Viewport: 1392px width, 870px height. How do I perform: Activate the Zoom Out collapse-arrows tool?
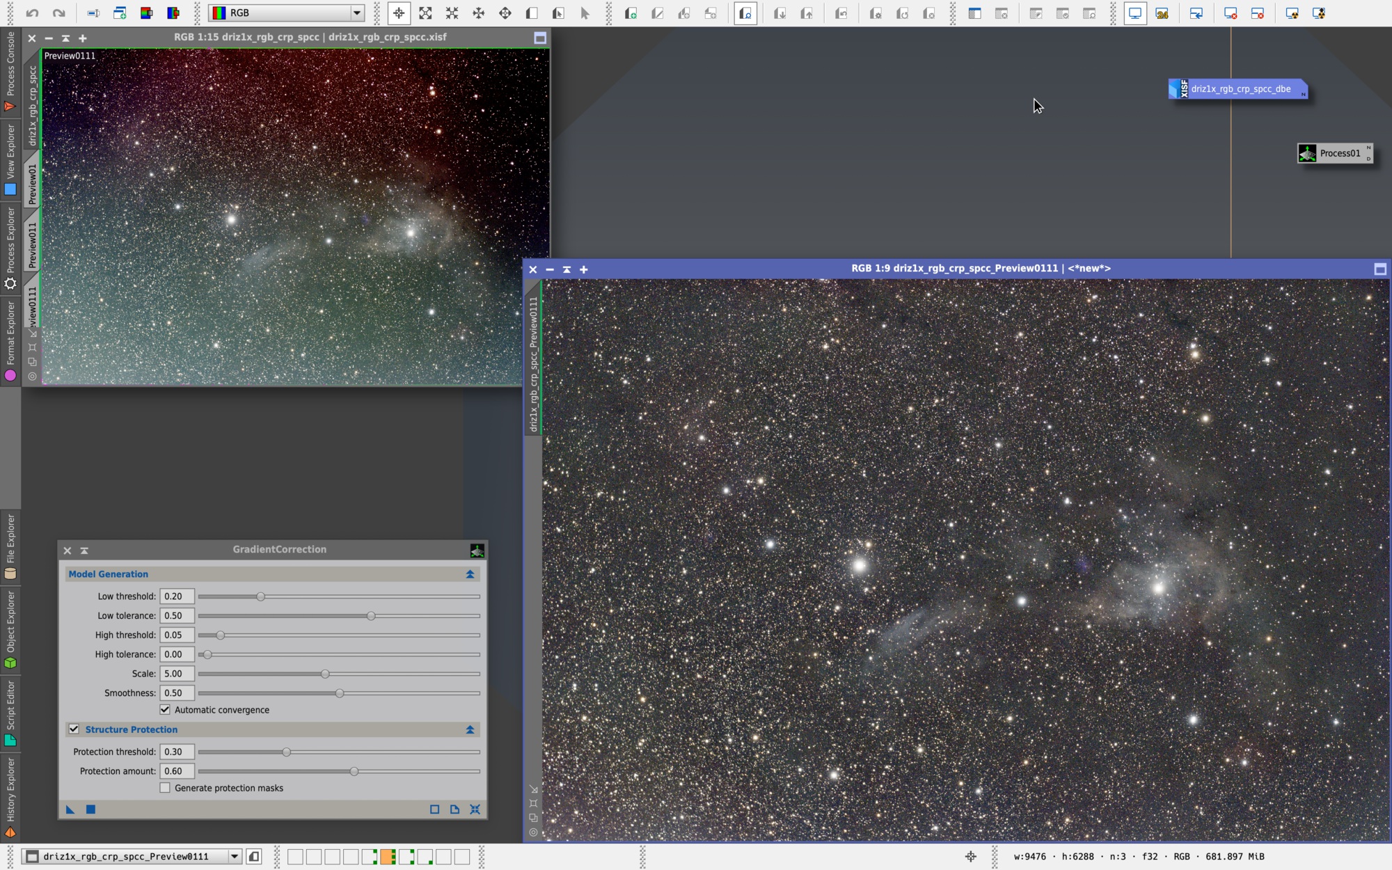[x=452, y=13]
